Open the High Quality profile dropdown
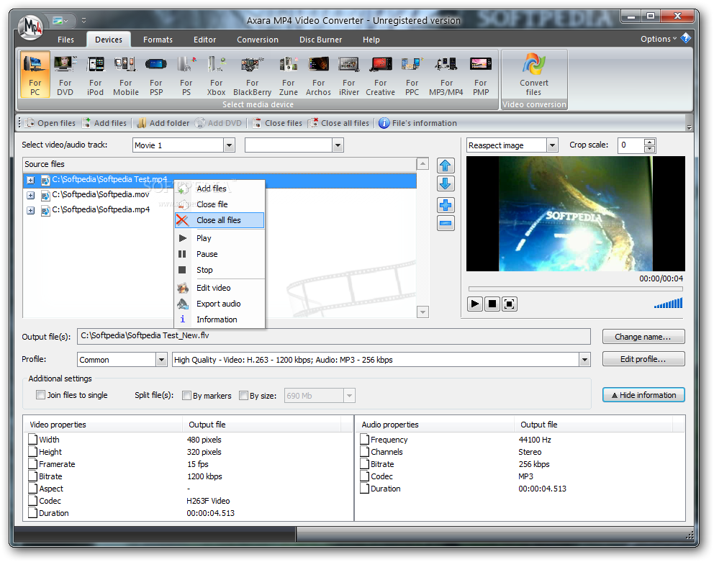The image size is (714, 562). [x=584, y=360]
